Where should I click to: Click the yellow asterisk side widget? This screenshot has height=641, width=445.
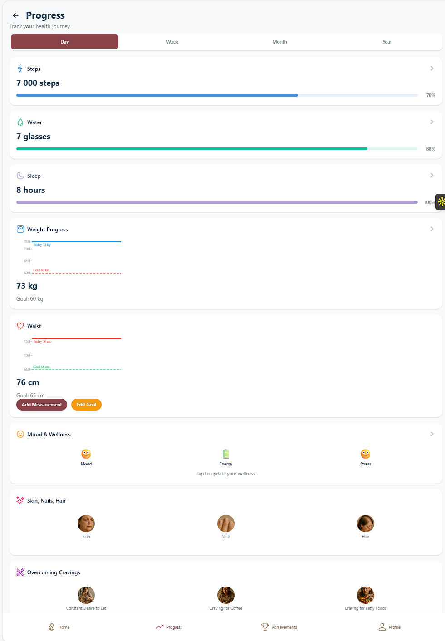pos(441,202)
